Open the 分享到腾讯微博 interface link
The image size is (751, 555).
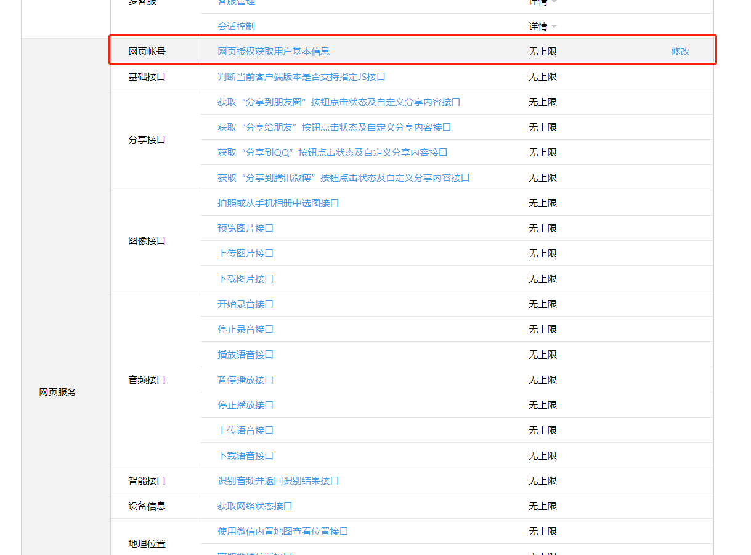(343, 177)
